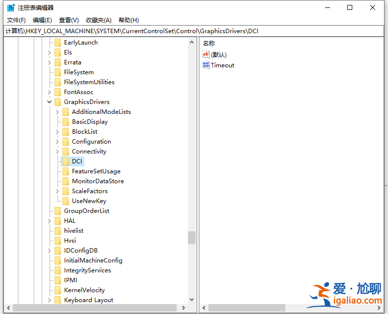Click the registry path address bar
Viewport: 388px width, 314px height.
tap(194, 31)
